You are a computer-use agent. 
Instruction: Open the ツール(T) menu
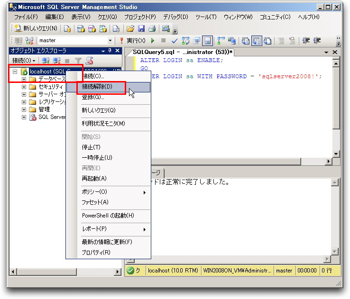[x=206, y=17]
